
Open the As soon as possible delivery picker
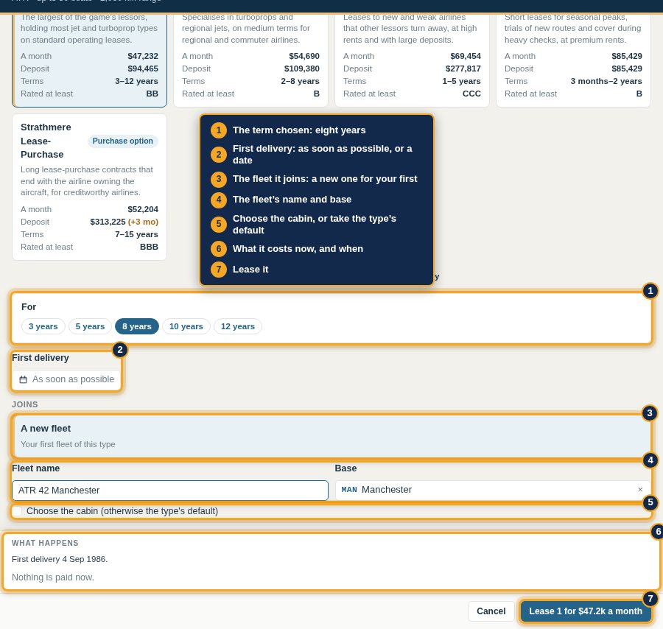click(66, 379)
